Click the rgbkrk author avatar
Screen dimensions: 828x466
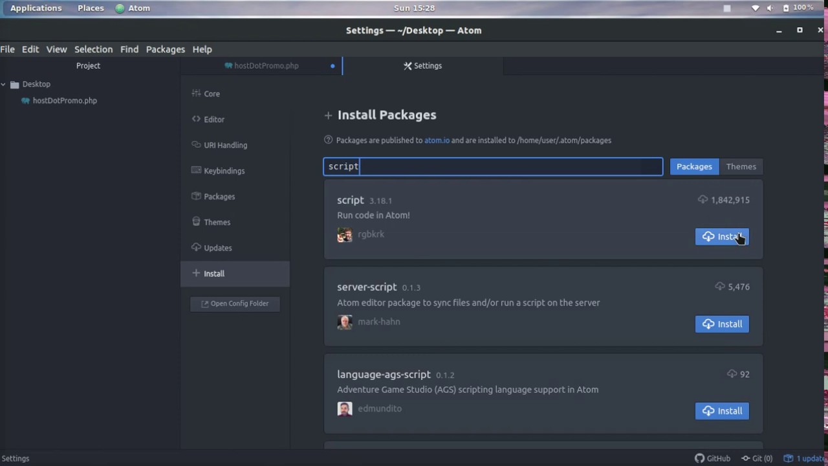coord(345,235)
